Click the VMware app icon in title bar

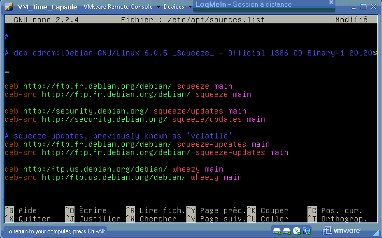click(8, 6)
